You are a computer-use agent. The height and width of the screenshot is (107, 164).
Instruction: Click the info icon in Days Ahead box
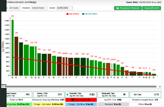tap(73, 100)
